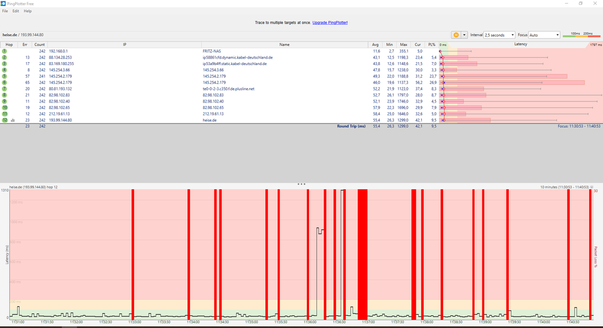Click hop 7 green circle marker
Viewport: 603px width, 328px height.
(x=4, y=89)
